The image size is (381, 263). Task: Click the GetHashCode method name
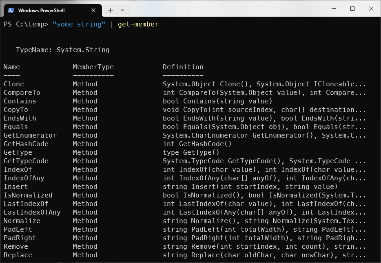point(26,144)
